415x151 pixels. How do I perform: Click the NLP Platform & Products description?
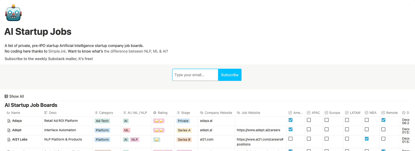(x=63, y=140)
